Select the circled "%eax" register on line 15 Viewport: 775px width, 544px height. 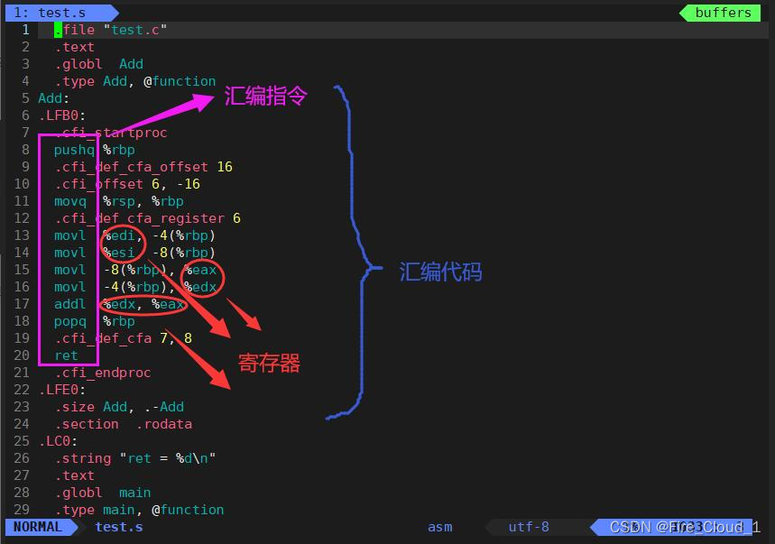[x=202, y=270]
